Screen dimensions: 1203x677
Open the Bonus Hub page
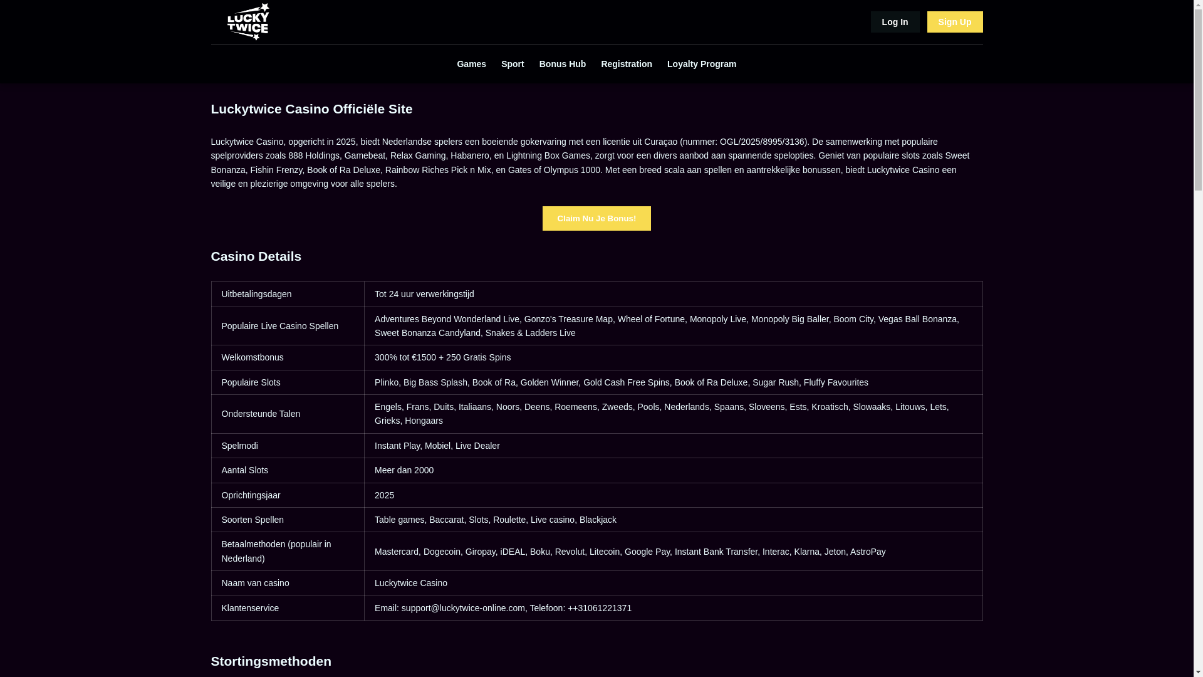tap(563, 64)
